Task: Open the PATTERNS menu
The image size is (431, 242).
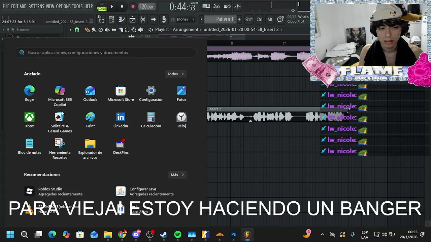Action: [36, 6]
